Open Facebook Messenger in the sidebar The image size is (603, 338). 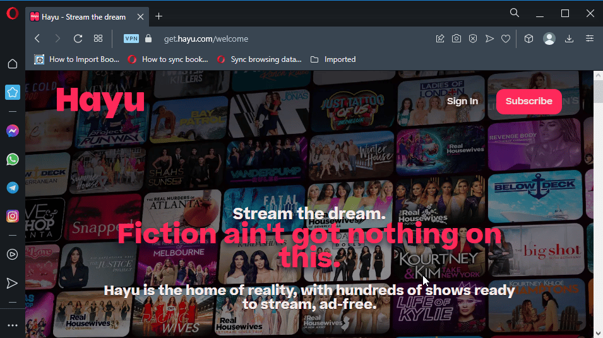(x=13, y=131)
